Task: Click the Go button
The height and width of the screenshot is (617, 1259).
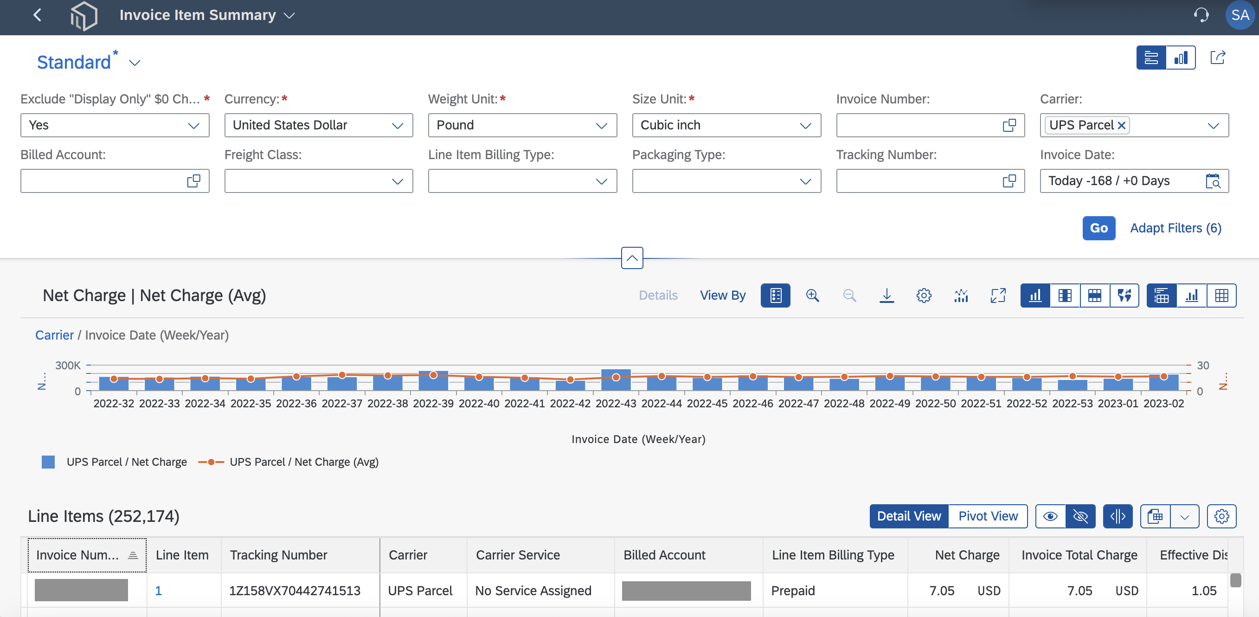Action: coord(1098,228)
